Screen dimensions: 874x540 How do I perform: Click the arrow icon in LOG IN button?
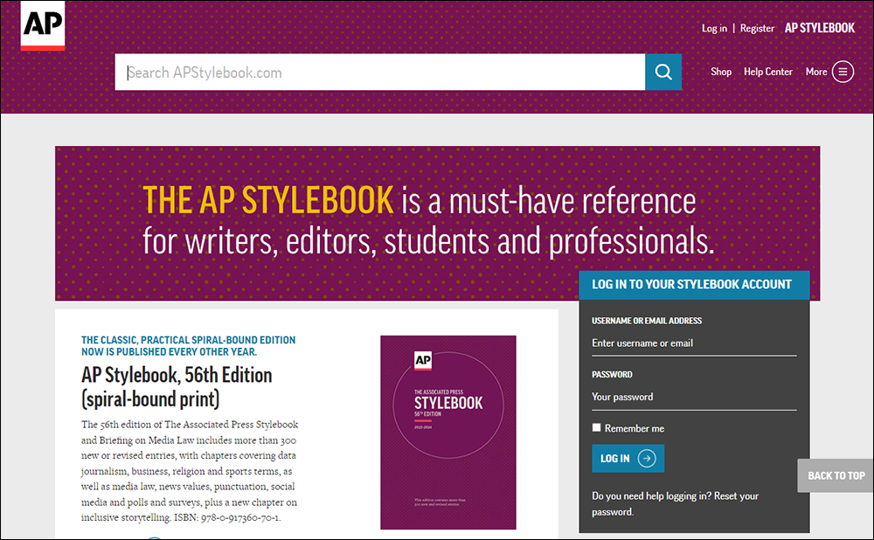pos(647,459)
